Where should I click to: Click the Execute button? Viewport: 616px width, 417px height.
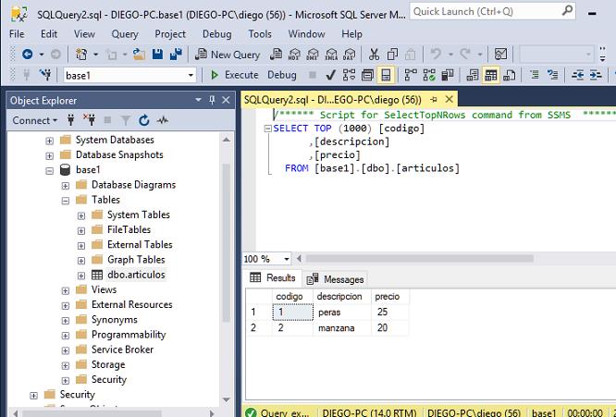click(235, 75)
